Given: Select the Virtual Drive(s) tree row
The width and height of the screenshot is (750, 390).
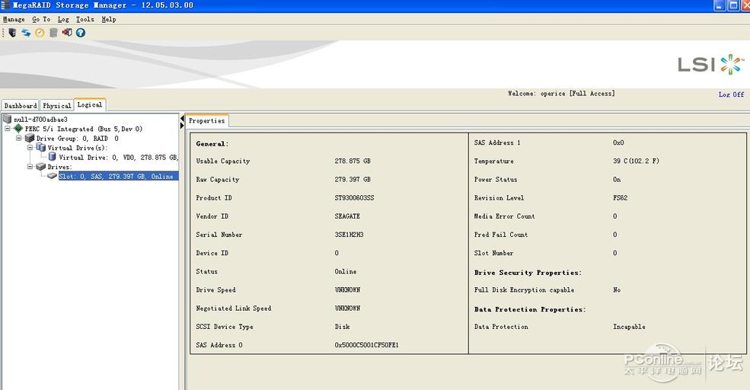Looking at the screenshot, I should [78, 148].
